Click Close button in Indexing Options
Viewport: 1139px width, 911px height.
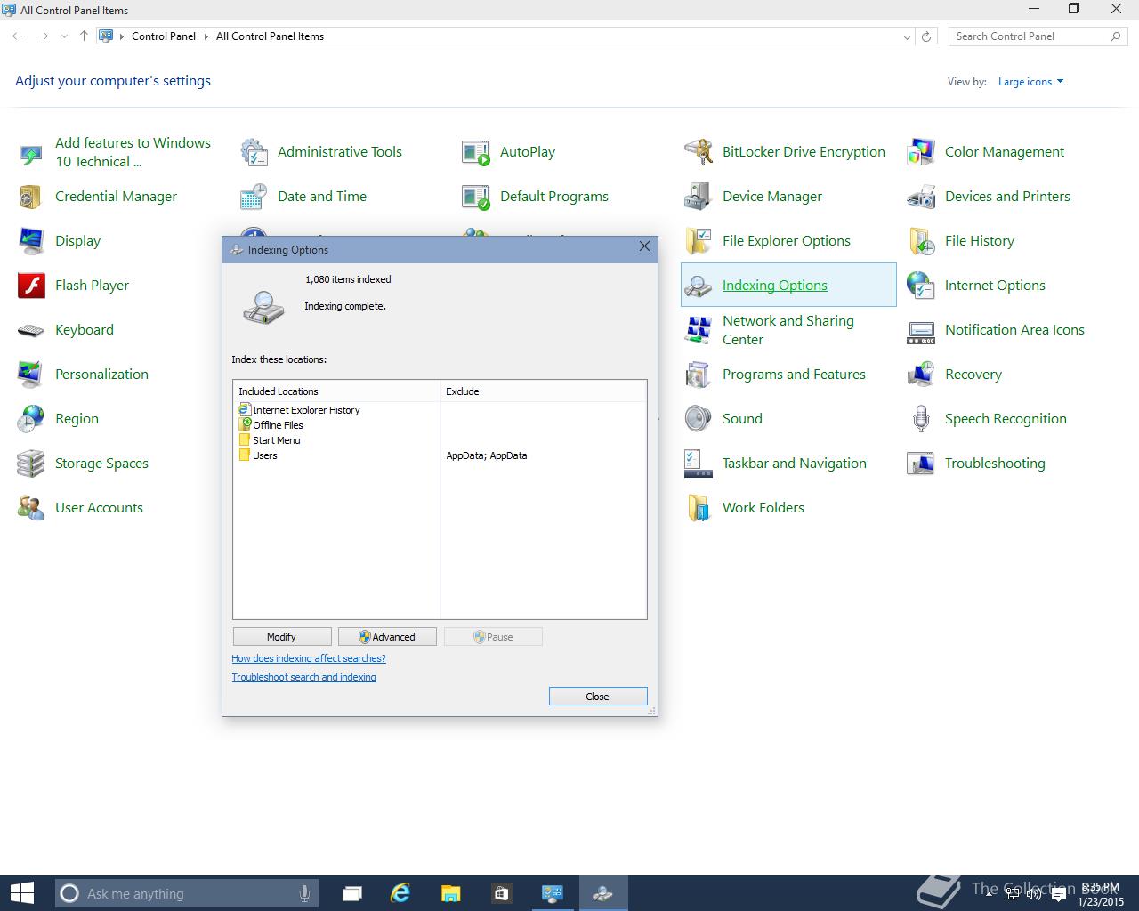pos(598,697)
